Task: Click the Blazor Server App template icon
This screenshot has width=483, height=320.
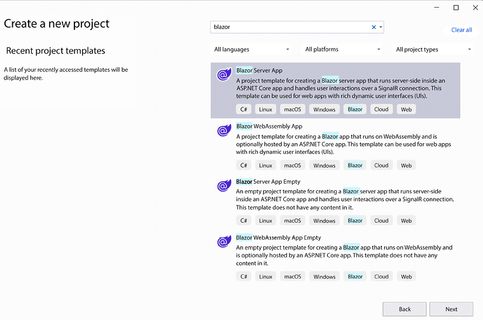Action: (224, 74)
